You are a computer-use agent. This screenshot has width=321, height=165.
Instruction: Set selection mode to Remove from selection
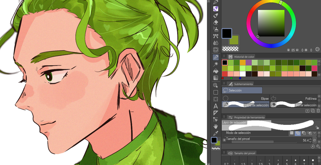tap(304, 133)
